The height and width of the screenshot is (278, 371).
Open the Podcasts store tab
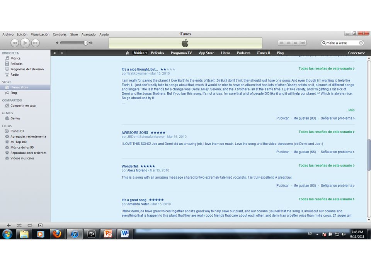[x=243, y=53]
